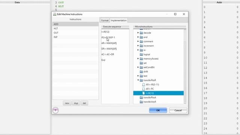
Task: Click HLT on line 4 of code editor
Action: click(61, 6)
